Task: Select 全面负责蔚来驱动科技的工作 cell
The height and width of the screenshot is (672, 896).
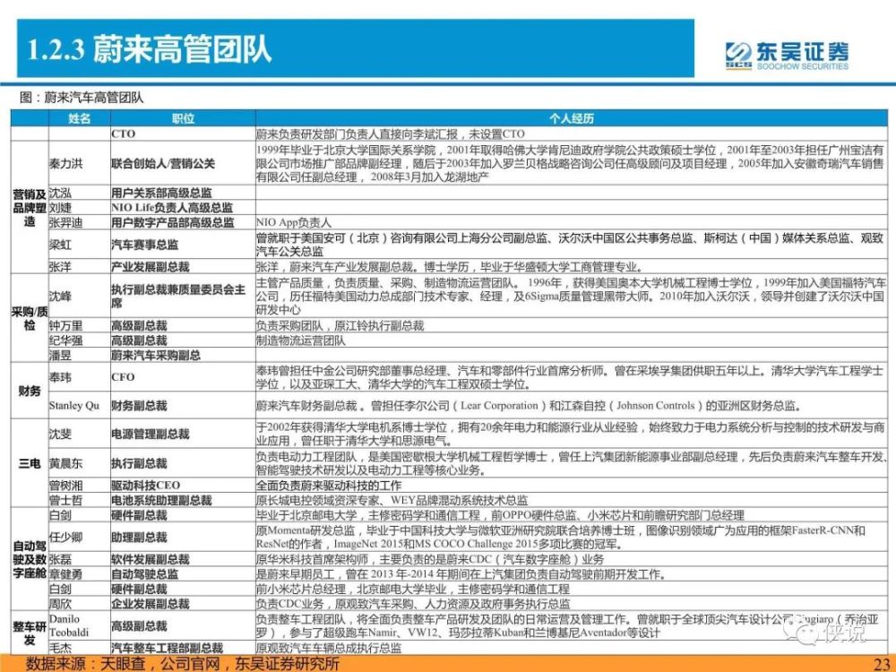Action: [x=572, y=486]
